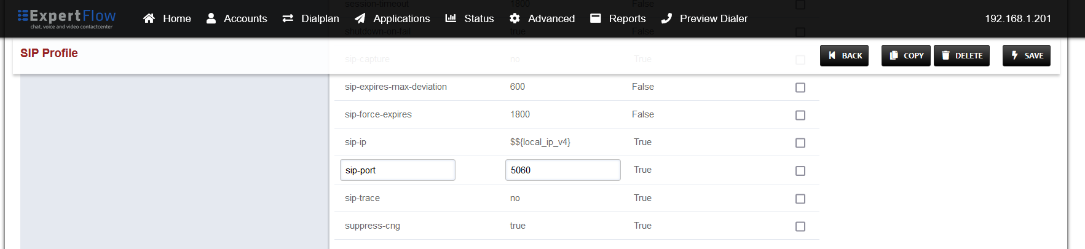Tick the sip-expires-max-deviation row checkbox
The image size is (1085, 249).
800,87
